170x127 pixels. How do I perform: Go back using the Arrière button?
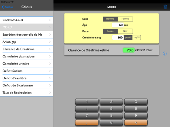(x=7, y=7)
